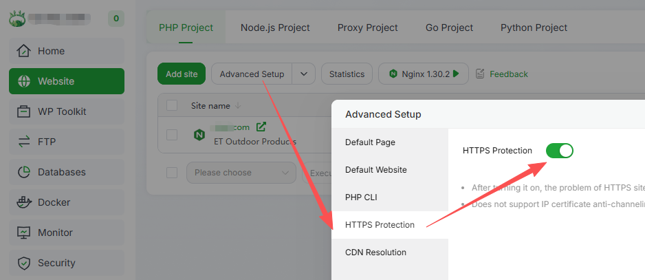645x280 pixels.
Task: Click the Nginx icon of the site row
Action: coord(199,135)
